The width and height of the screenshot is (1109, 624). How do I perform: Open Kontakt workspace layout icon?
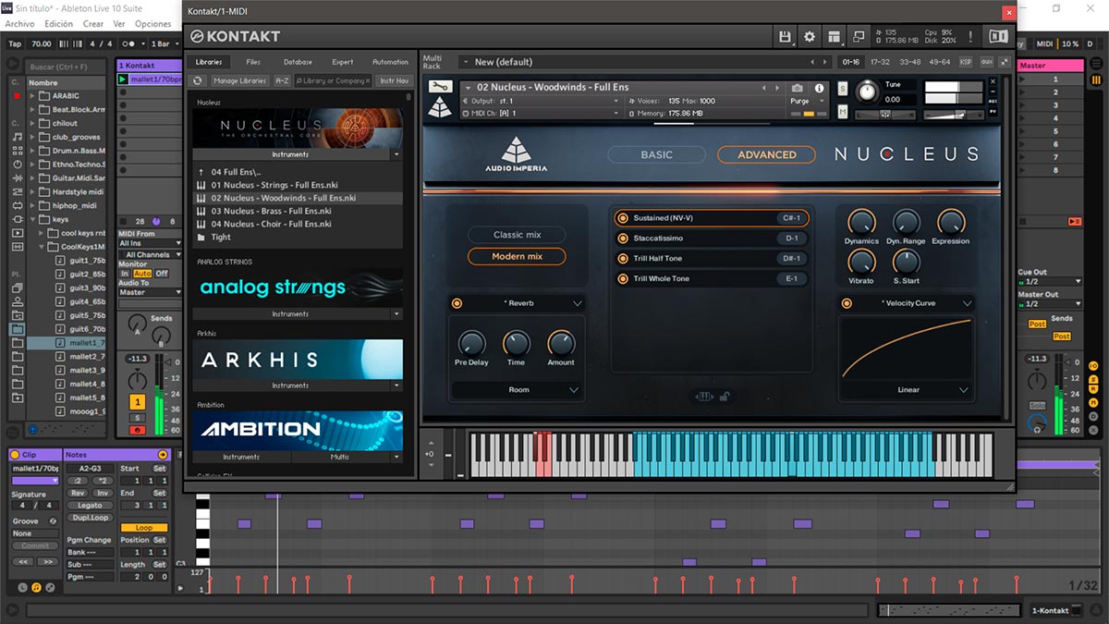coord(835,36)
